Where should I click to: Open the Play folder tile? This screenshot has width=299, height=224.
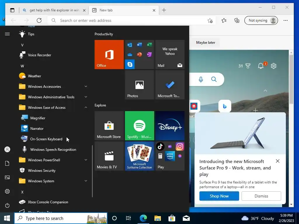170,156
